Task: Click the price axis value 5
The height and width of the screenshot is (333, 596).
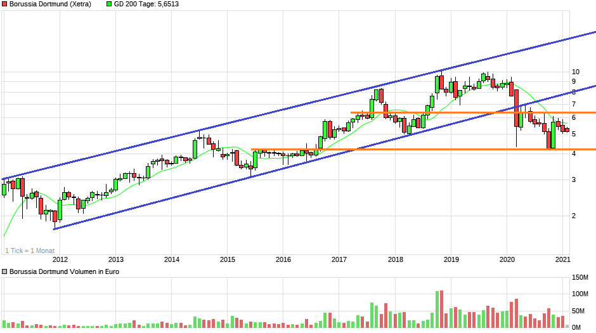Action: click(574, 134)
